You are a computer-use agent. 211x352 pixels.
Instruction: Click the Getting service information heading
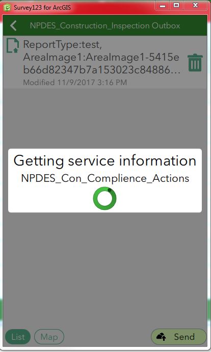tap(104, 161)
